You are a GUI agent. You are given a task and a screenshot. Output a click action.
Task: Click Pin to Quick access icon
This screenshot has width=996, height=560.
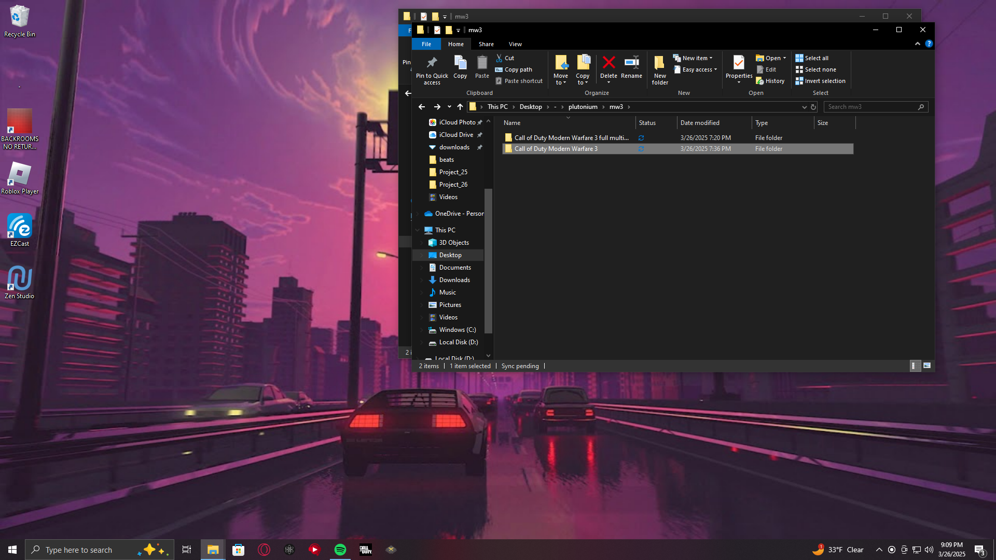point(432,63)
